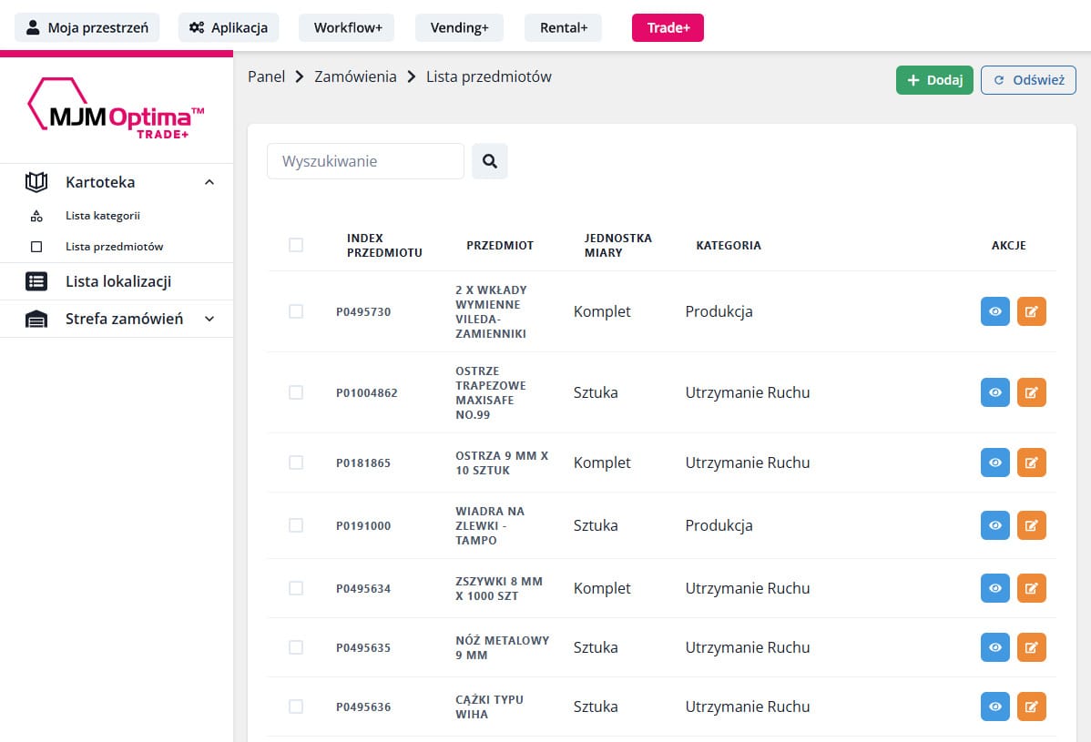Click edit icon for WIADRA NA ZLEWKI row
The width and height of the screenshot is (1091, 742).
click(1031, 525)
